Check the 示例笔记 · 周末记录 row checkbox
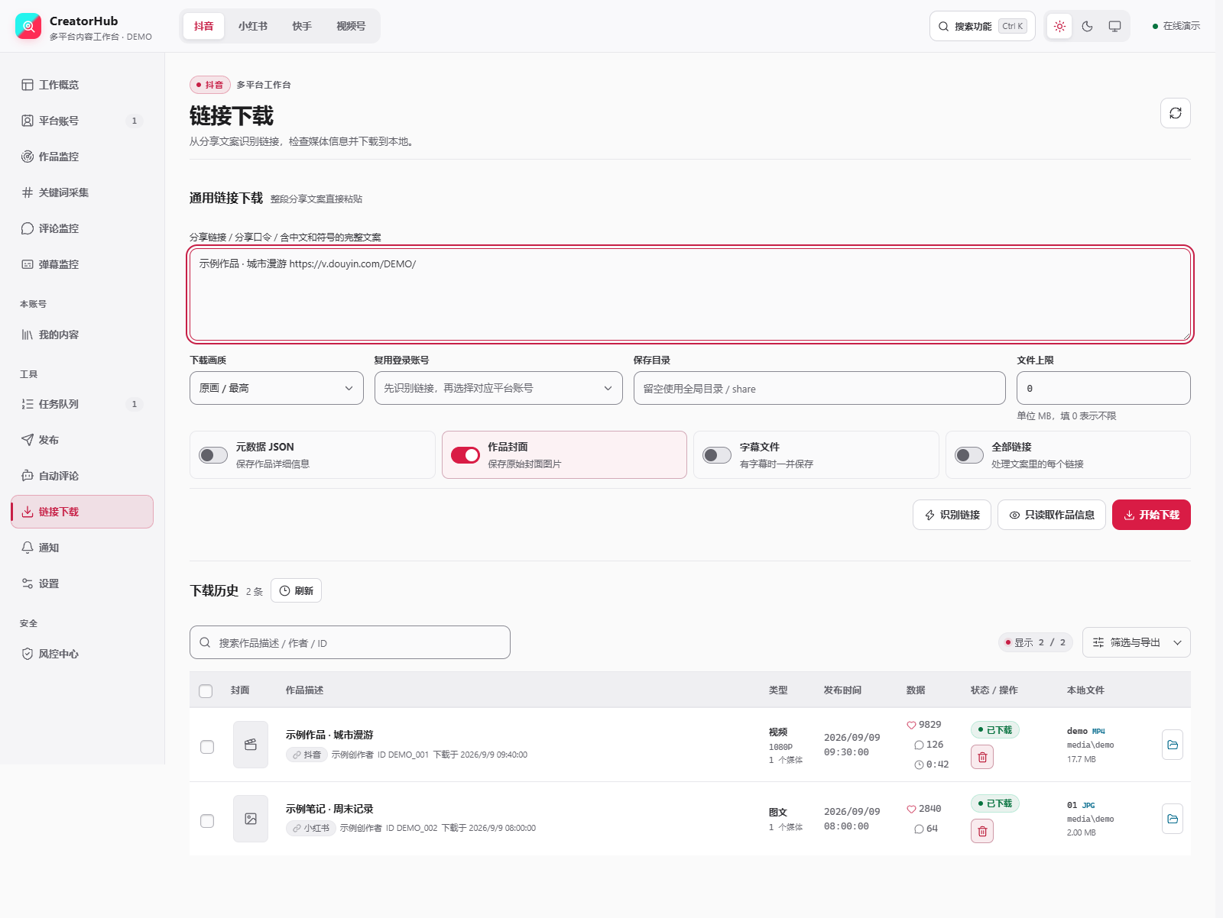This screenshot has height=918, width=1223. point(207,821)
